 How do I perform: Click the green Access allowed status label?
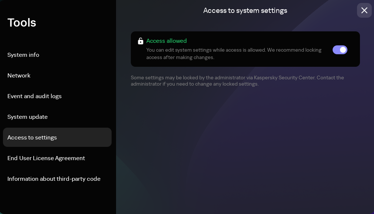167,41
